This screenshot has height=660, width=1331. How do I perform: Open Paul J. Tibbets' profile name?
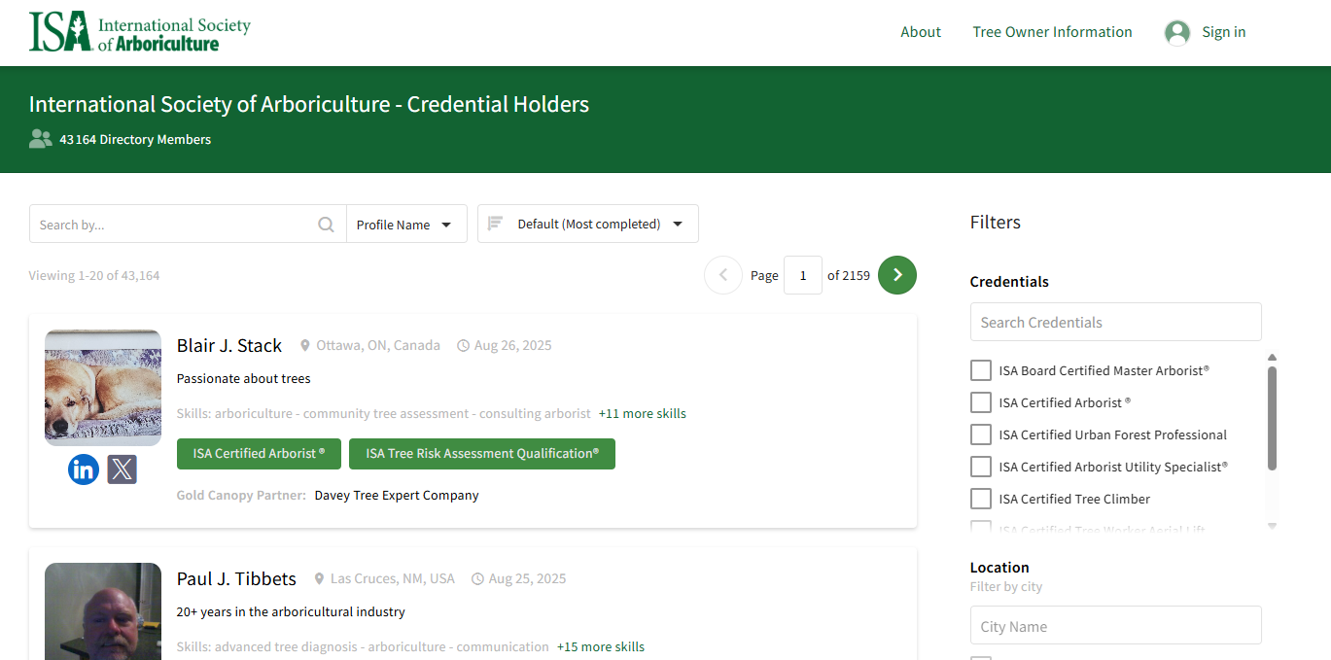[x=236, y=578]
